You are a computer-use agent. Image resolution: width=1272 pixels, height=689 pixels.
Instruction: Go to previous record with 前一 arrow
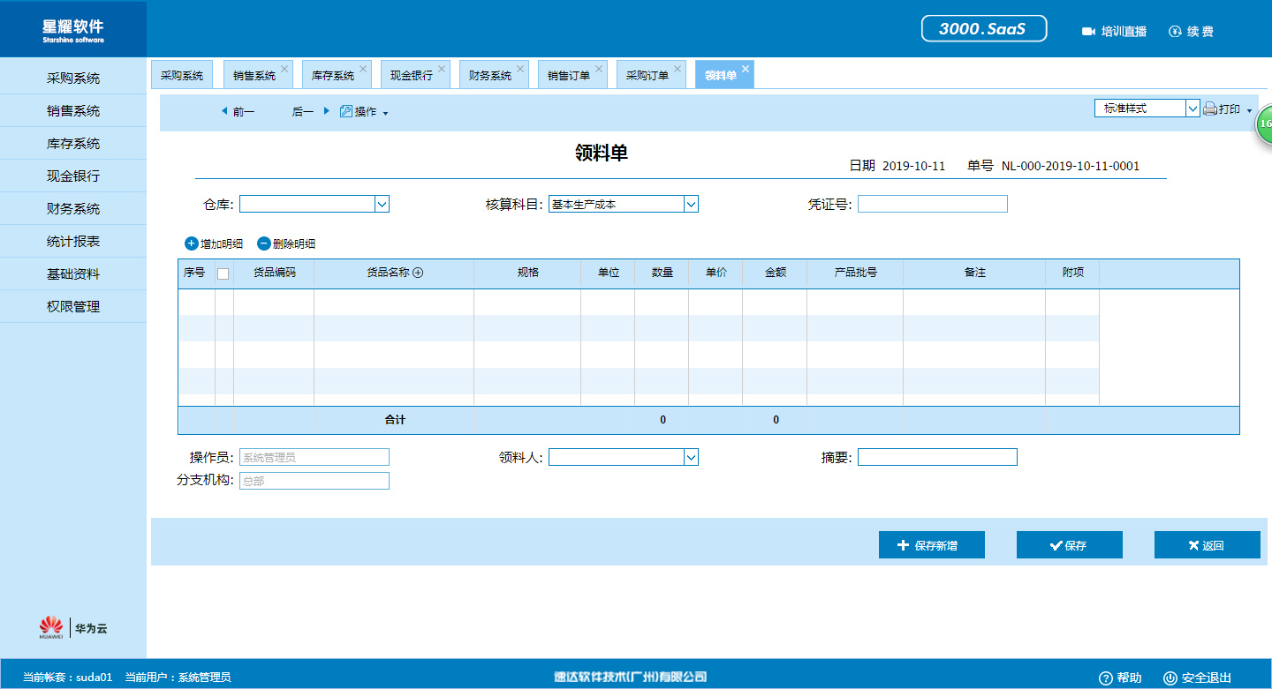click(224, 111)
